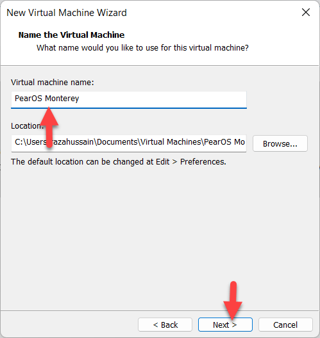Cancel the virtual machine wizard
Viewport: 320px width, 338px height.
click(285, 325)
